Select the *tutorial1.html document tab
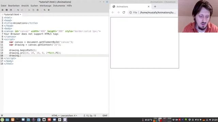The height and width of the screenshot is (122, 218). pyautogui.click(x=11, y=14)
